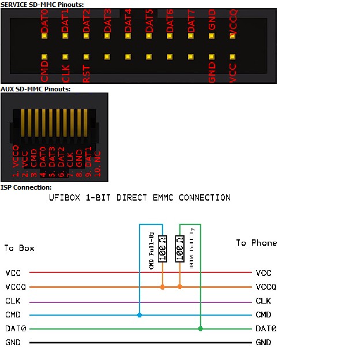Click the CLK label on the box side
The width and height of the screenshot is (361, 355).
coord(13,301)
